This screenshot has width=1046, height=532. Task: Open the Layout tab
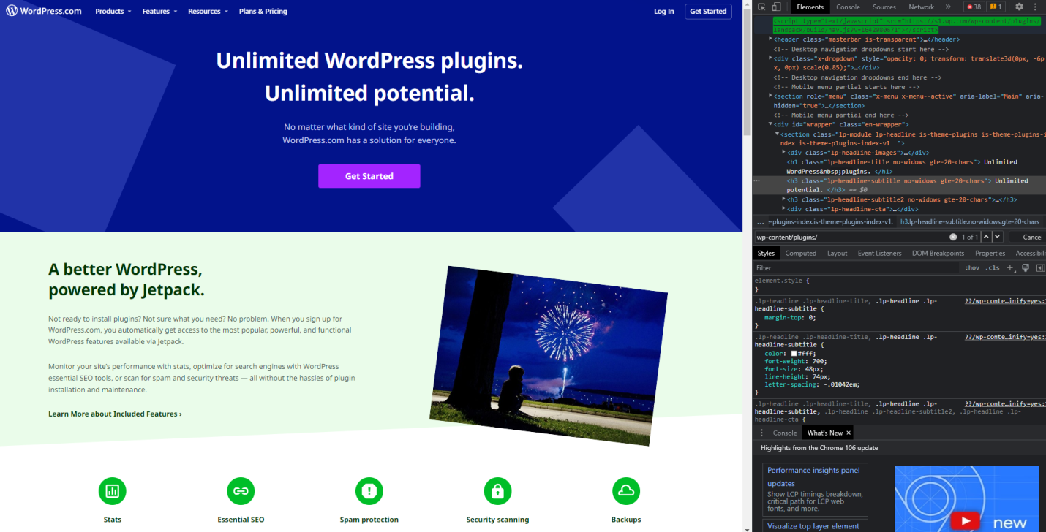pos(837,253)
